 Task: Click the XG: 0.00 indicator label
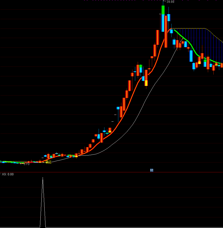pyautogui.click(x=8, y=174)
